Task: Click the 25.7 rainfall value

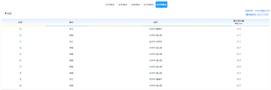Action: coord(239,48)
